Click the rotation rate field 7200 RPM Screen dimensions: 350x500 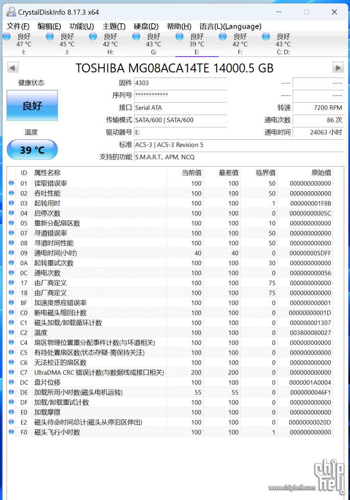coord(318,108)
